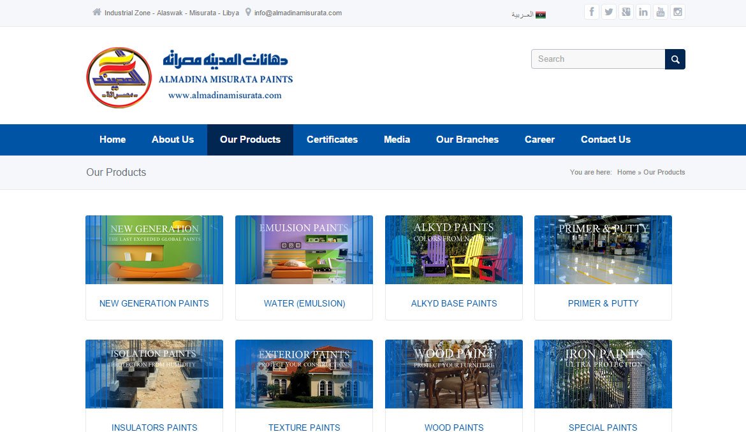
Task: Select the Primer & Putty product image
Action: click(x=603, y=250)
